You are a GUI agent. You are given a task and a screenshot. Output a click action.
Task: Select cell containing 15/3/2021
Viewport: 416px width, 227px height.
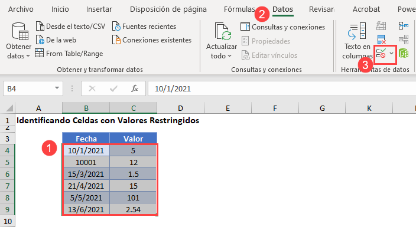[x=86, y=174]
